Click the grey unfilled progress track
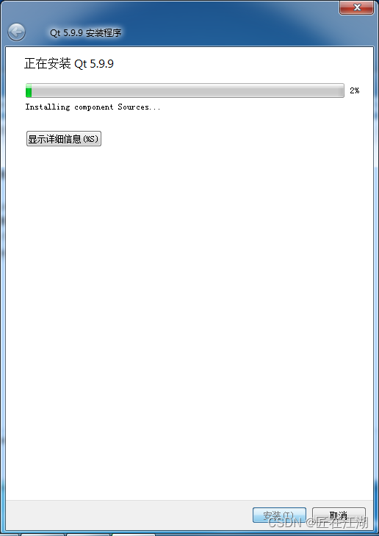 [x=188, y=90]
